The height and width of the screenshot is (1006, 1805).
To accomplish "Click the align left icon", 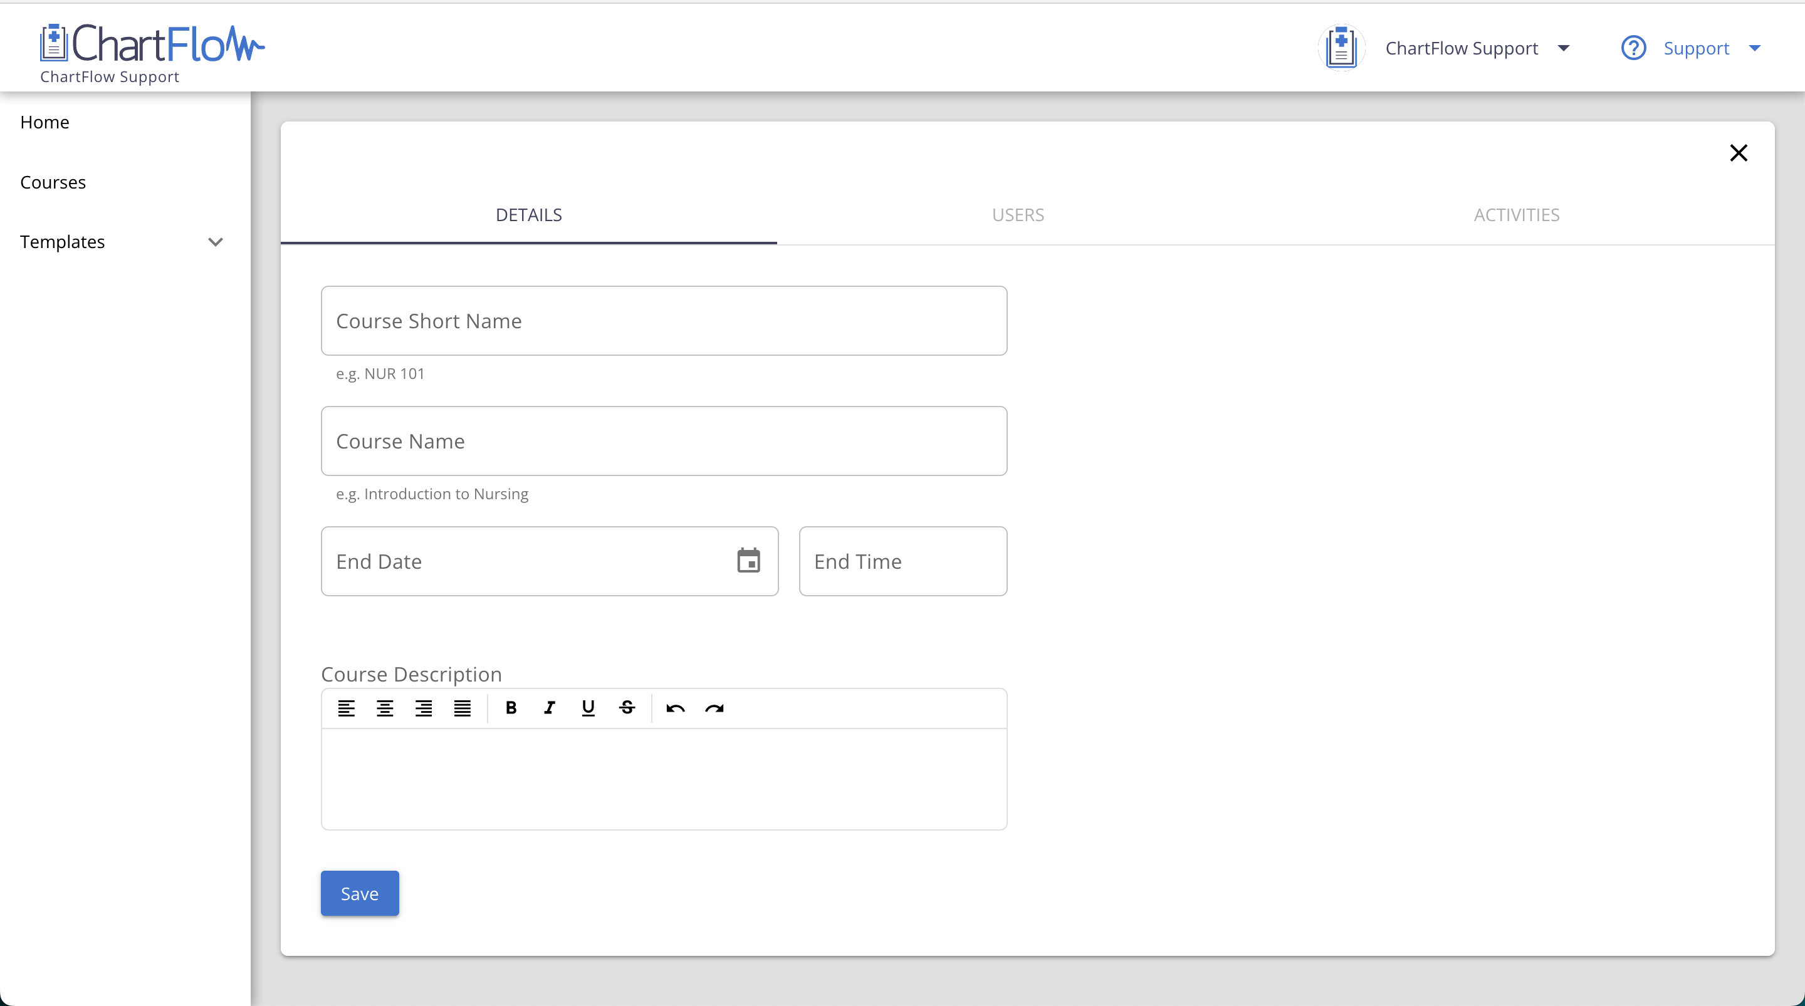I will click(346, 708).
